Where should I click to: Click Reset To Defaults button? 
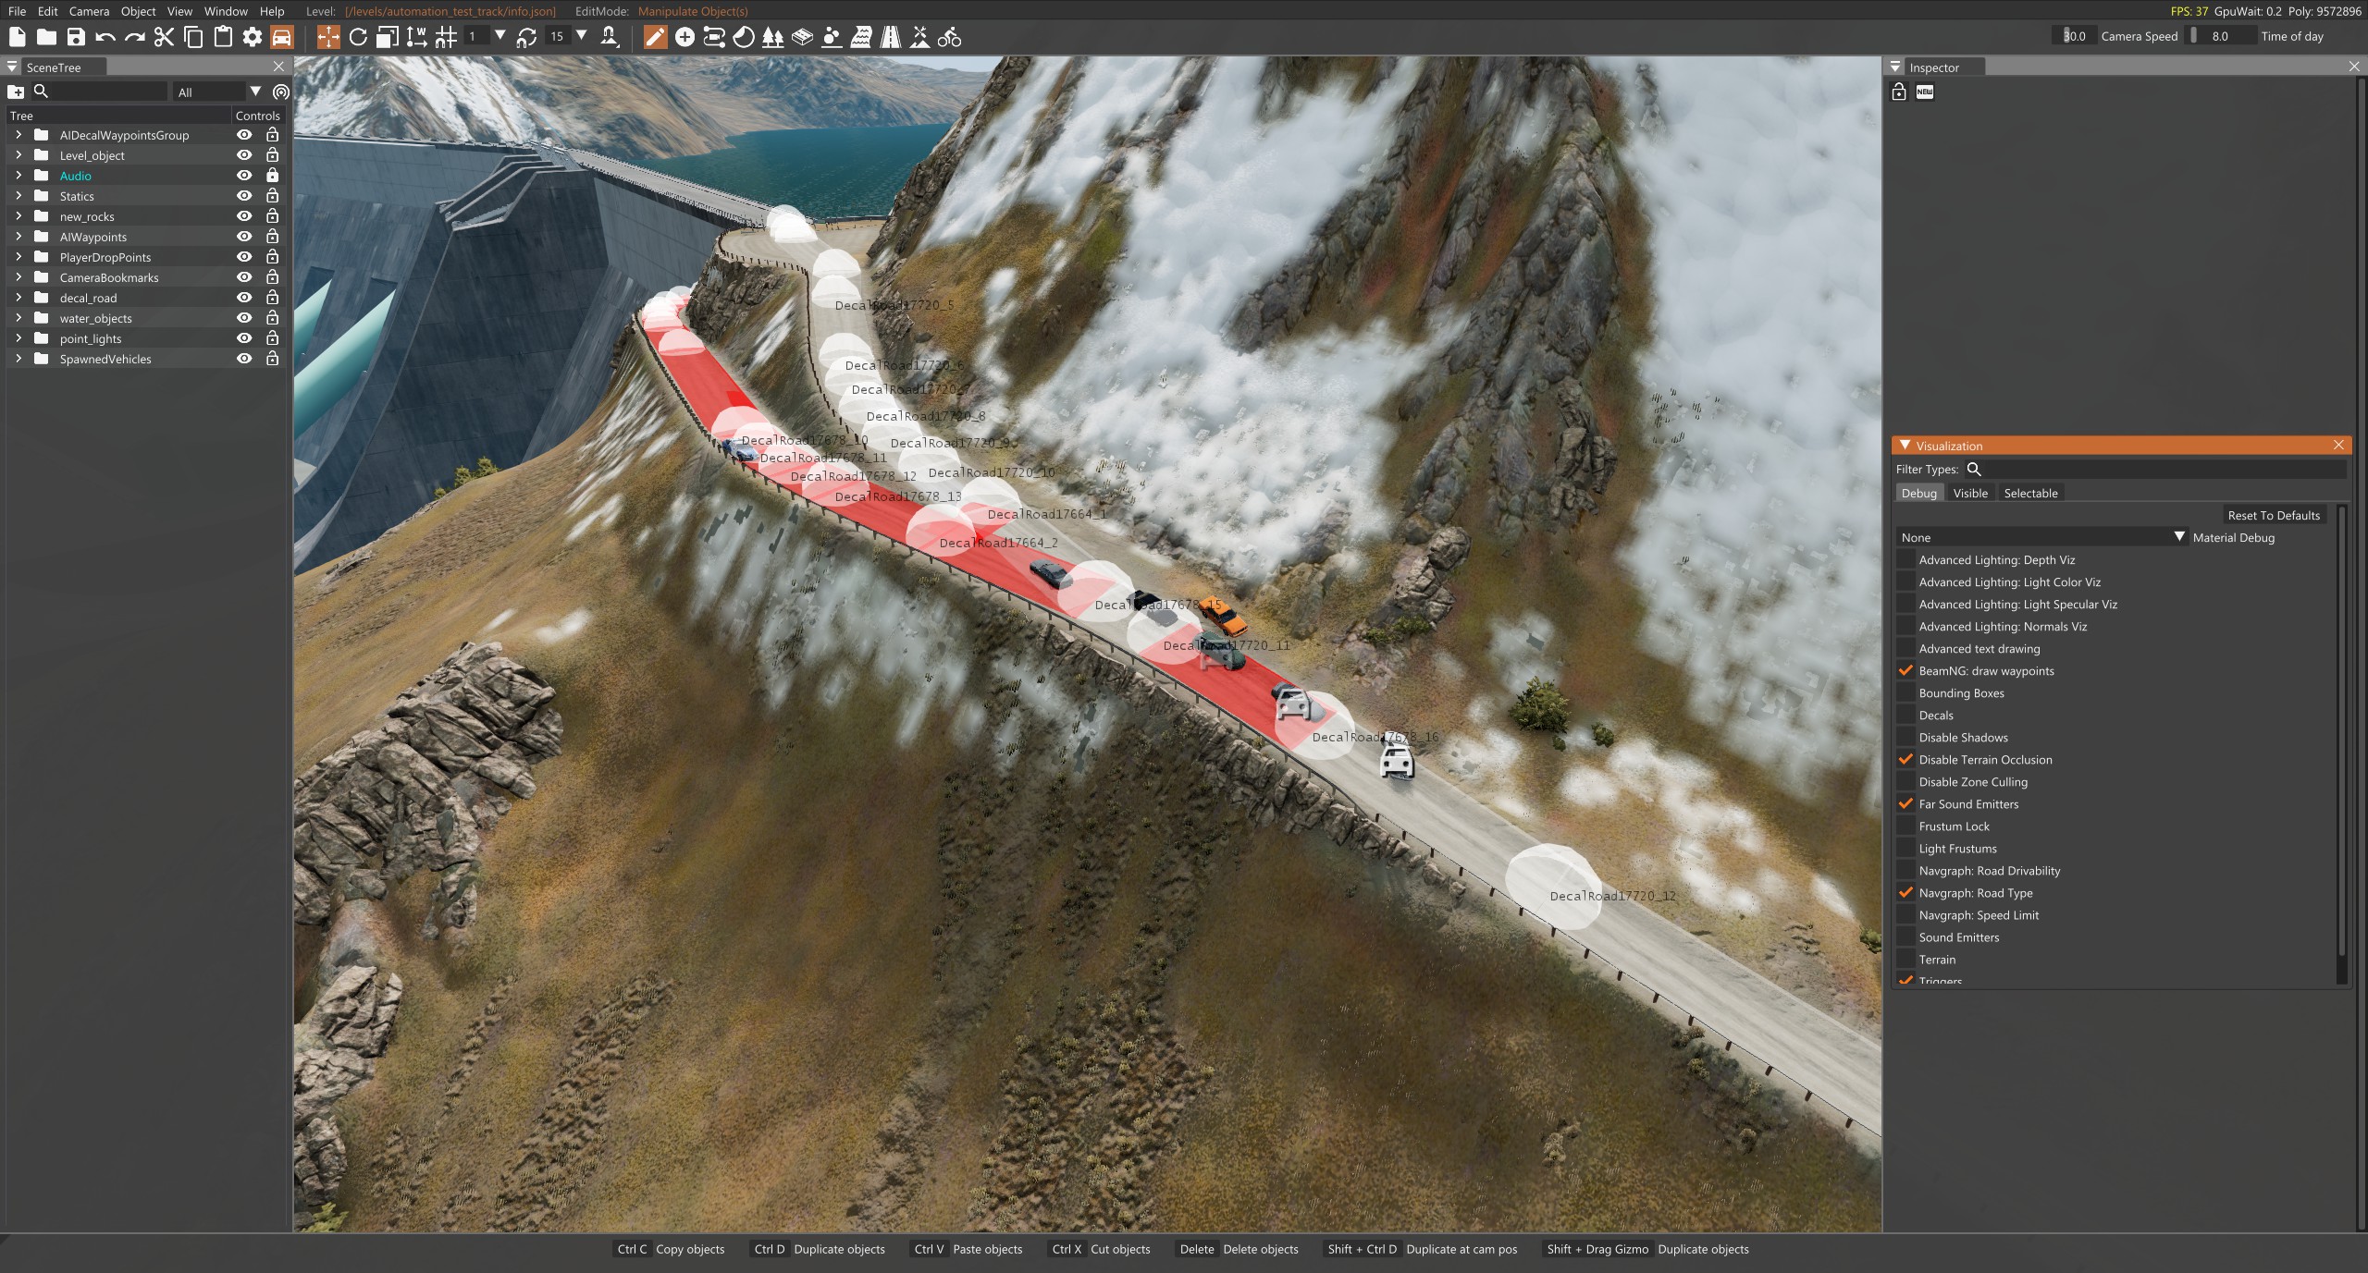(2273, 515)
